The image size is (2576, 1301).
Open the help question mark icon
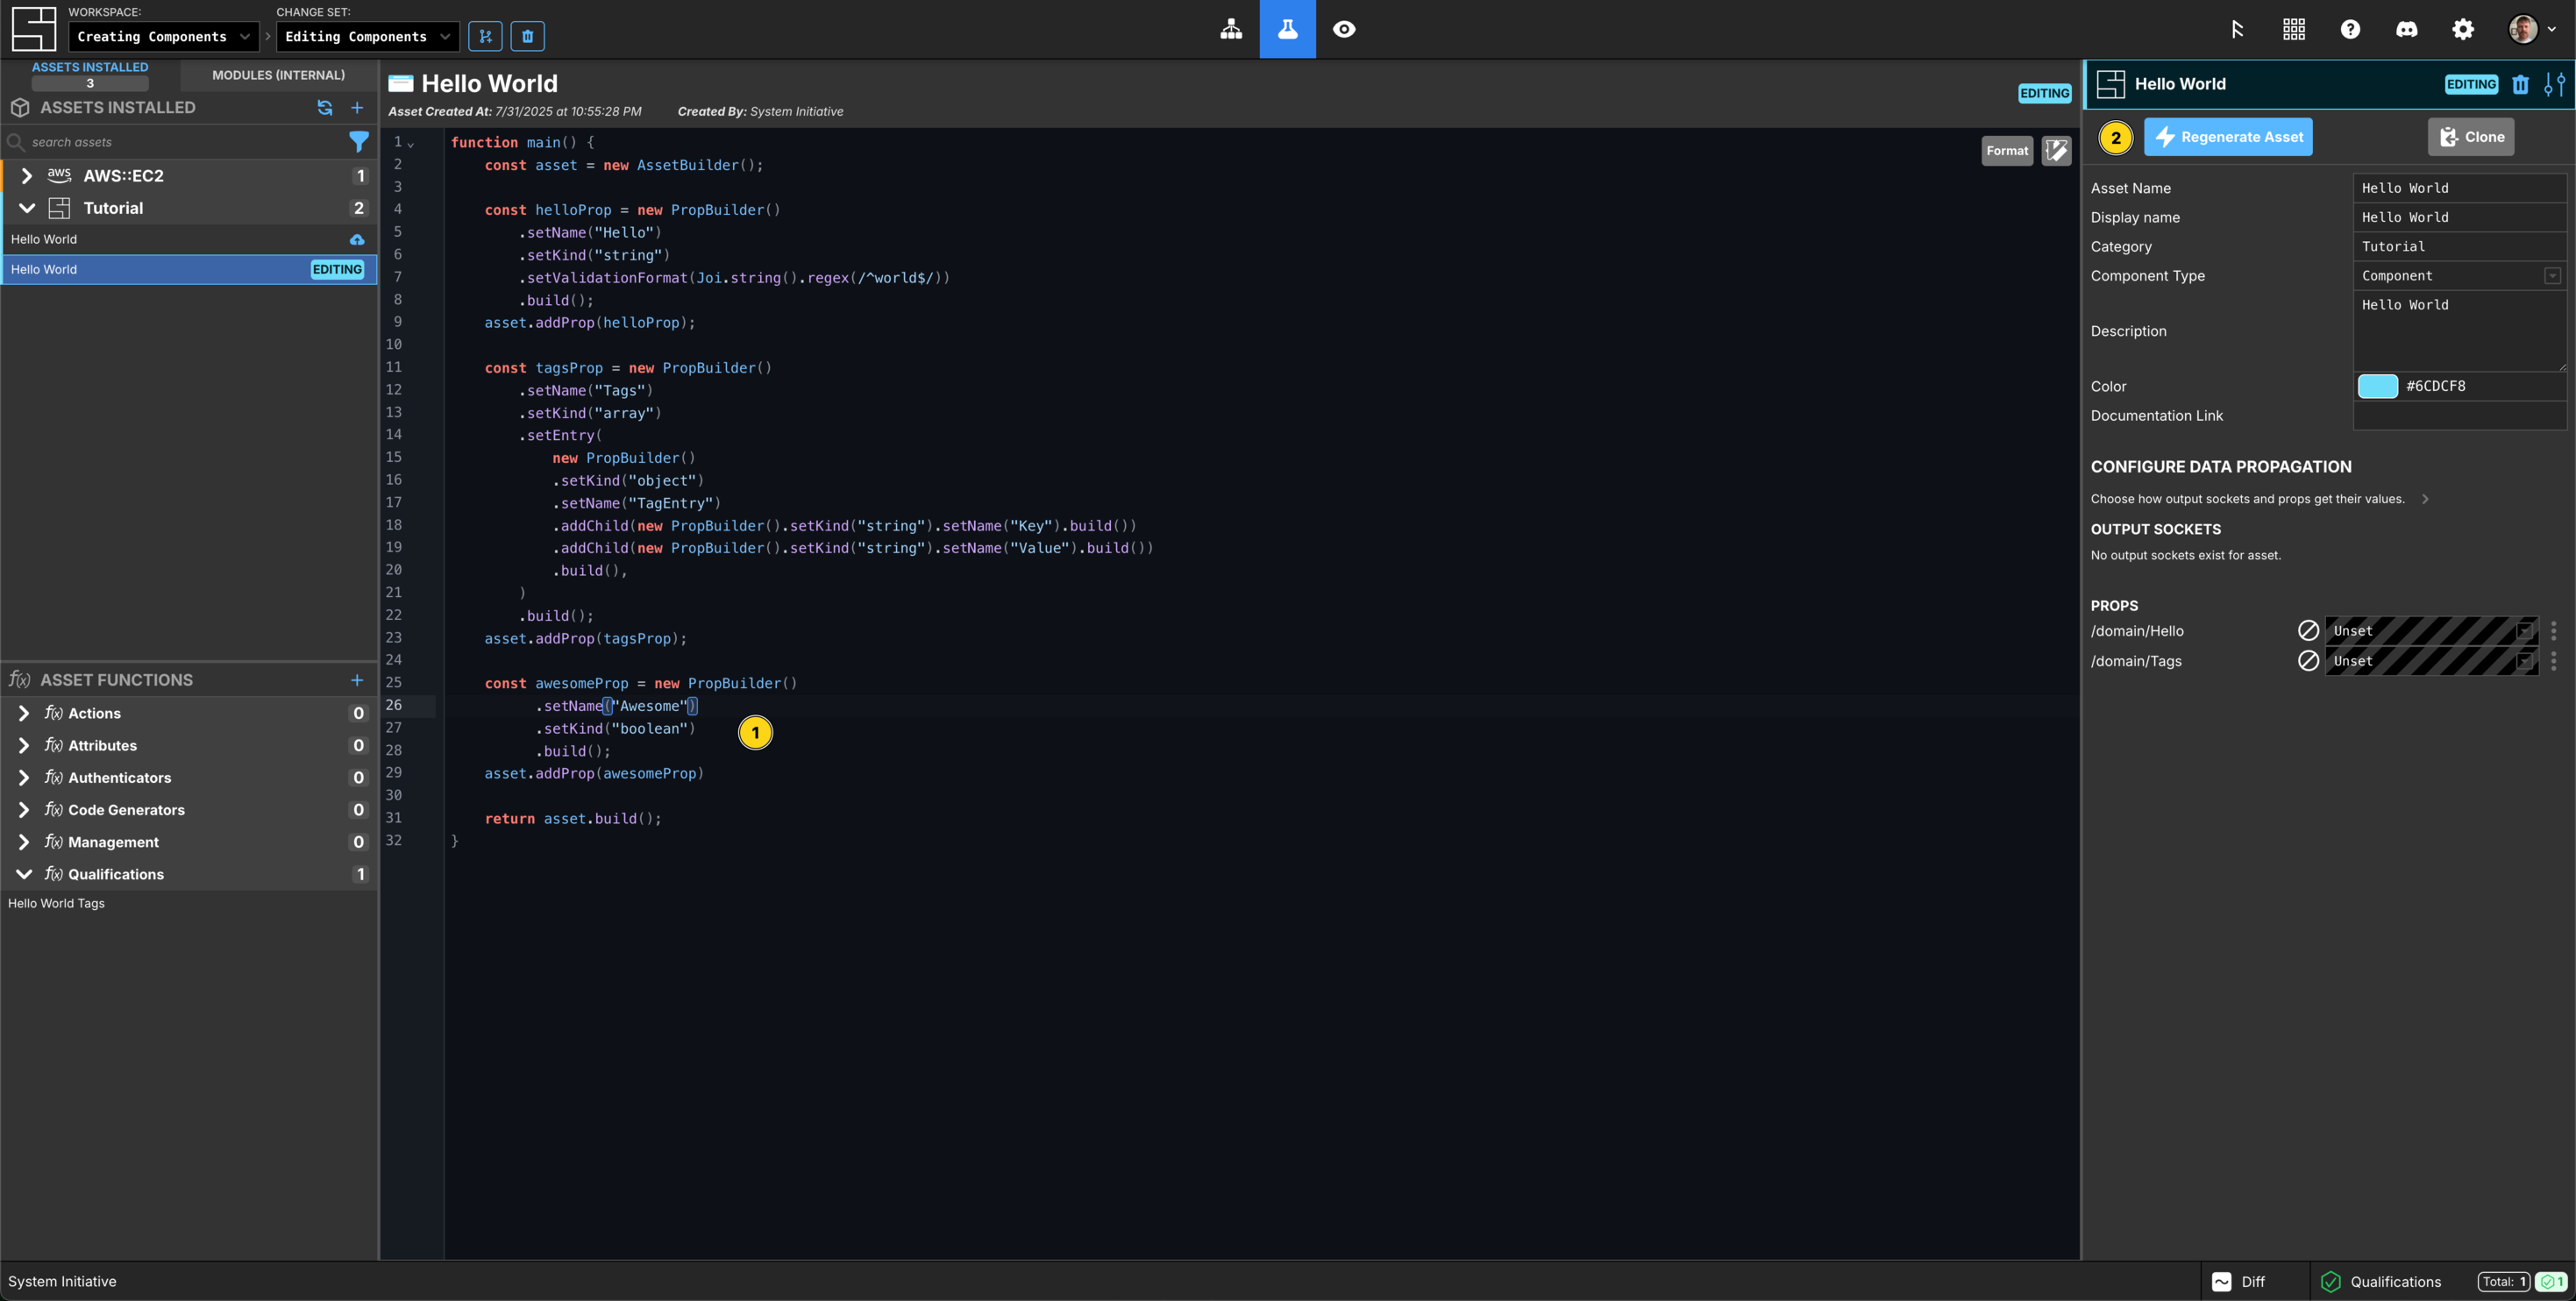pos(2350,29)
